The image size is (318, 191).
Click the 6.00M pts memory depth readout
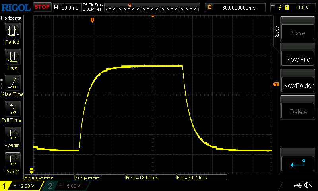(92, 9)
